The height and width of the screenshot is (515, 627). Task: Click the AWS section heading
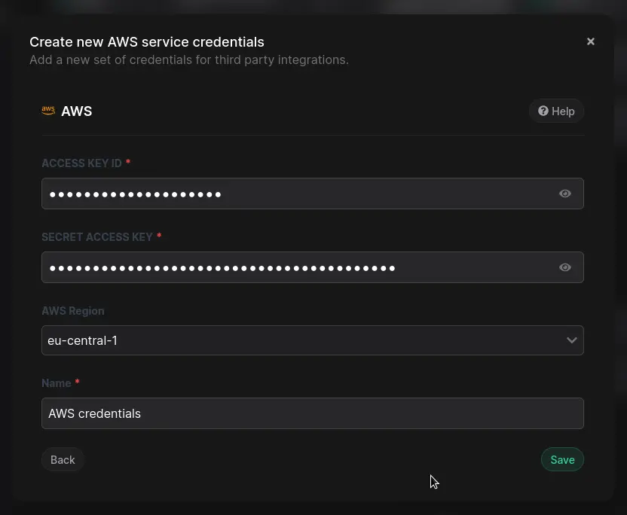[x=77, y=111]
